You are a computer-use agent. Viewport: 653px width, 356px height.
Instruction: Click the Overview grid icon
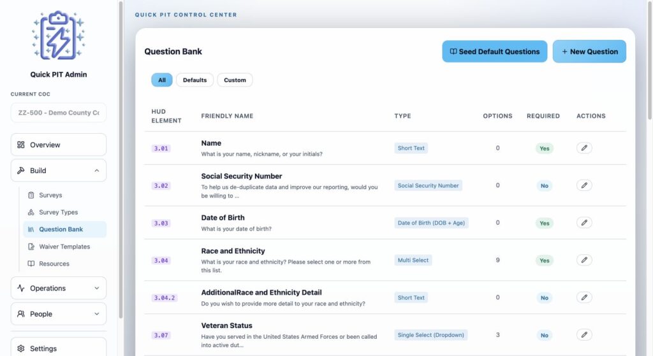pyautogui.click(x=21, y=145)
